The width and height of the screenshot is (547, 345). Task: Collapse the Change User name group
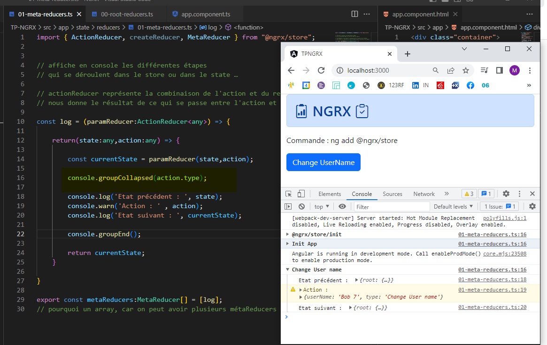pyautogui.click(x=287, y=270)
